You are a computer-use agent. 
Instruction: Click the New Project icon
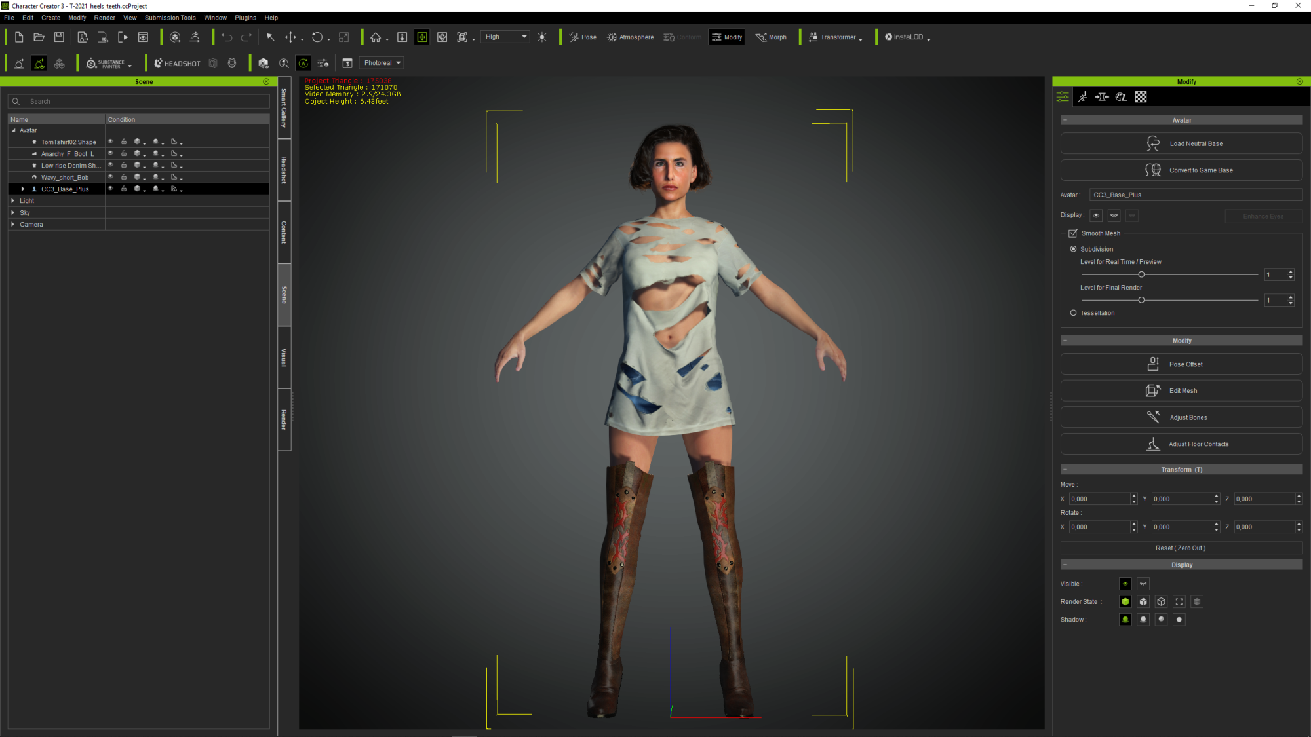[x=19, y=37]
